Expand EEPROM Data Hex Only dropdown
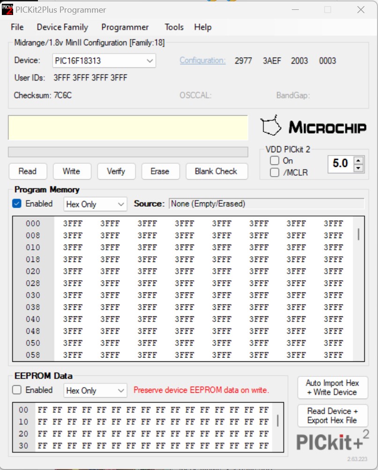 (95, 390)
